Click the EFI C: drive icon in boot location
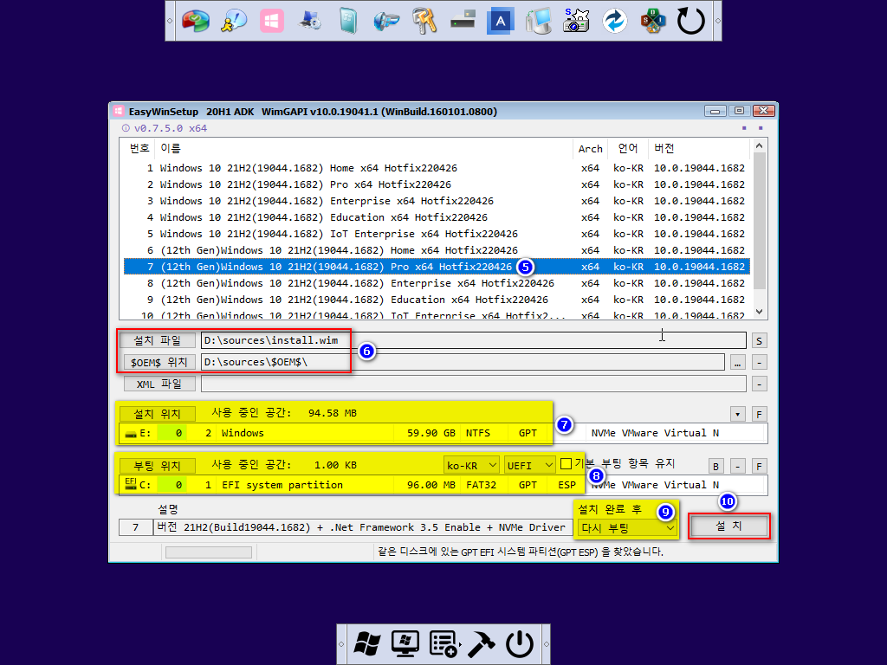 tap(131, 484)
